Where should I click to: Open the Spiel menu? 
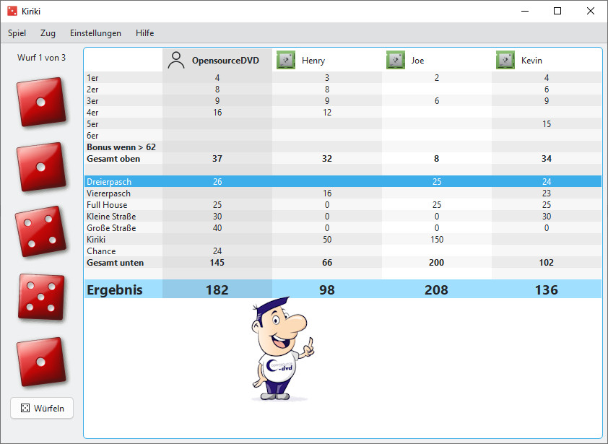click(x=17, y=33)
